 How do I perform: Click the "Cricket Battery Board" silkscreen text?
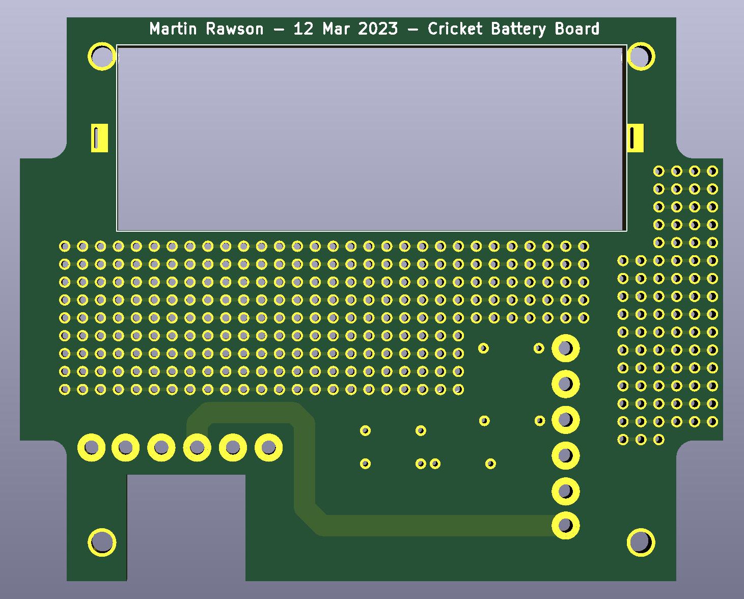[x=513, y=29]
